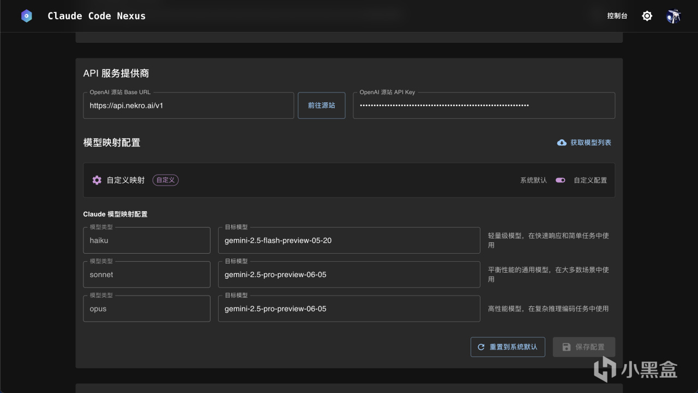Click the sonnet 模型类型 field
Screen dimensions: 698x393
147,274
